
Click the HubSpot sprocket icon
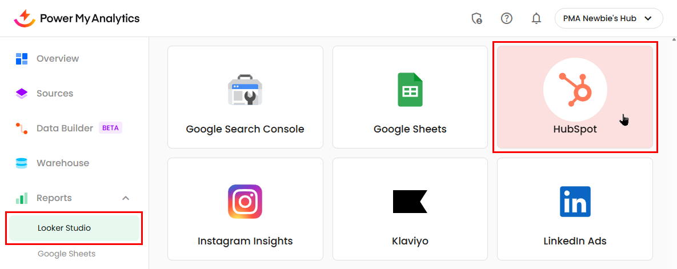575,89
